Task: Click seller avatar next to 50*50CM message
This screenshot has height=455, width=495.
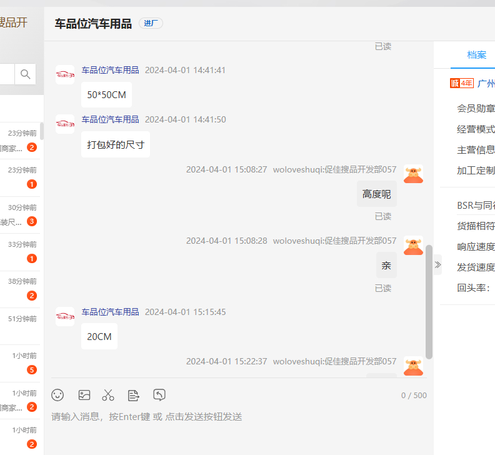Action: point(65,75)
